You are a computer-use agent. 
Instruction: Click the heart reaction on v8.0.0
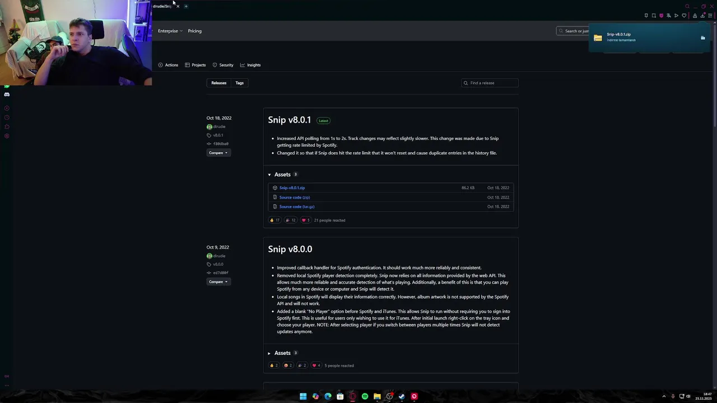[316, 365]
